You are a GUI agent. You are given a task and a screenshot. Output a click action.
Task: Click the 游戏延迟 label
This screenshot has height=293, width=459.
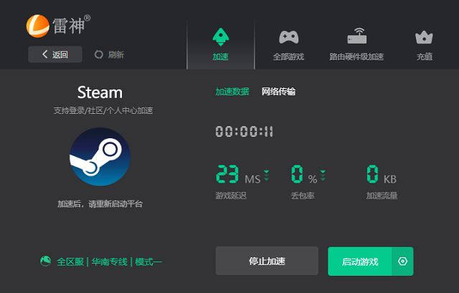pos(231,196)
